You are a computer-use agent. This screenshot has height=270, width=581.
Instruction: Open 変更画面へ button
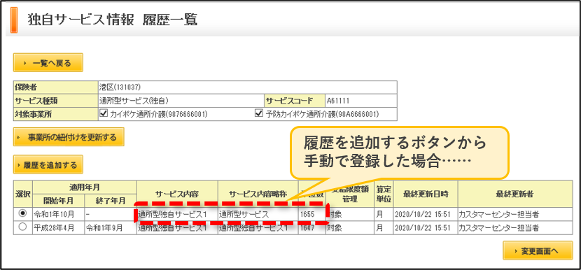538,250
